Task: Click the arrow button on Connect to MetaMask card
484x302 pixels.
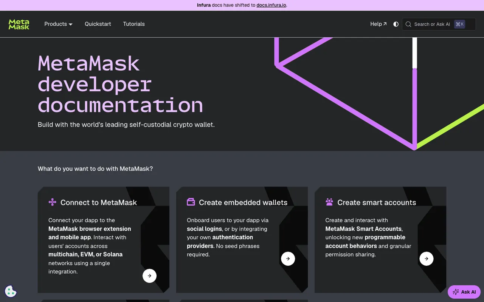Action: [x=149, y=276]
